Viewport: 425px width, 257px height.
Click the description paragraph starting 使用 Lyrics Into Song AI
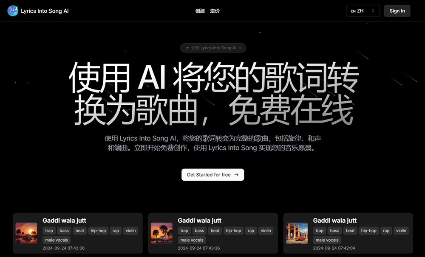pos(213,143)
